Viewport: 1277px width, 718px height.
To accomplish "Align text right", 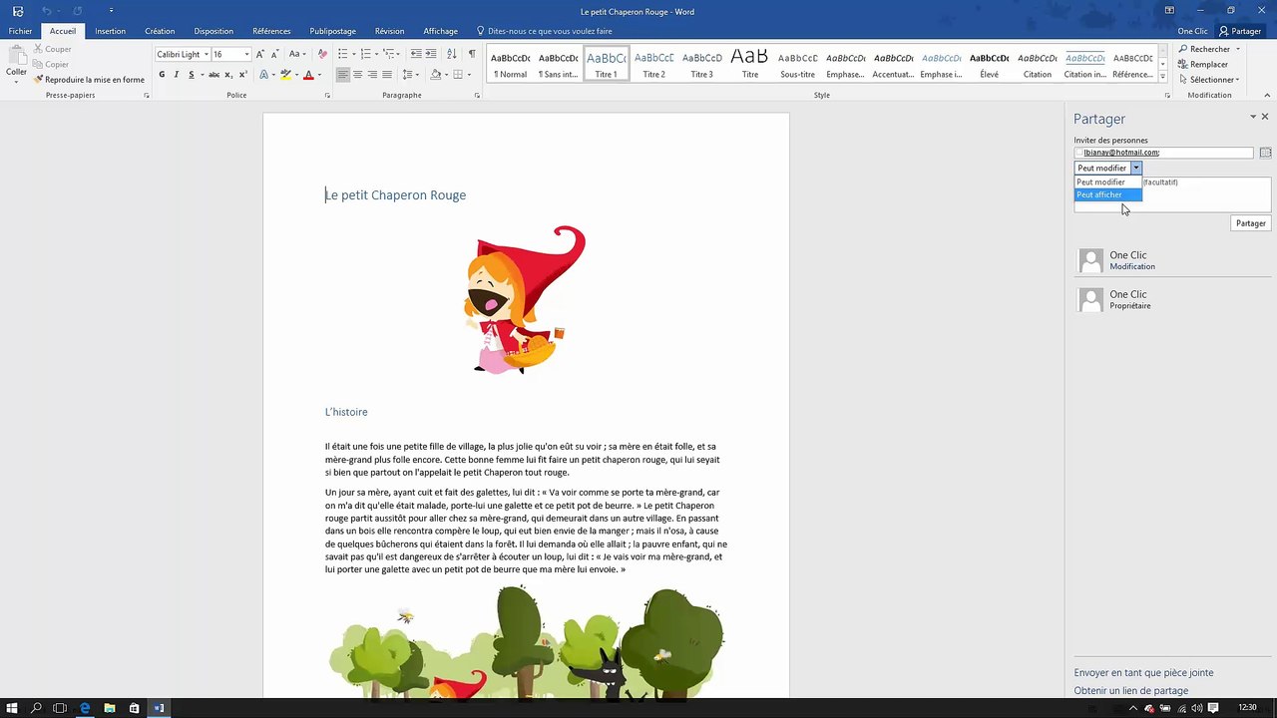I will [372, 75].
